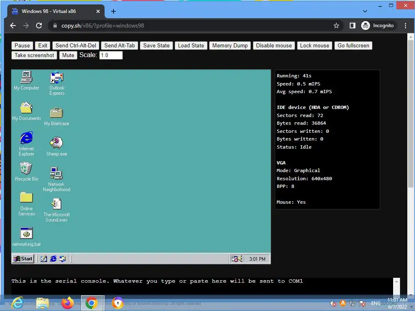The image size is (415, 311).
Task: Click the Windows 98 Start button
Action: [23, 259]
